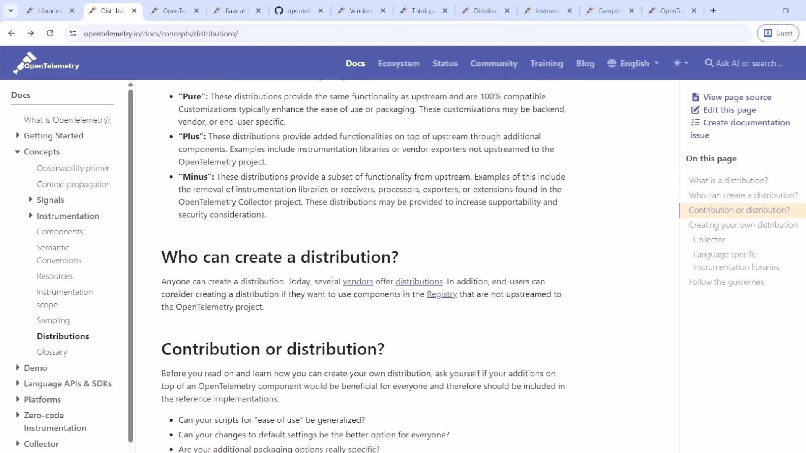
Task: Open a new tab with plus icon
Action: pyautogui.click(x=713, y=10)
